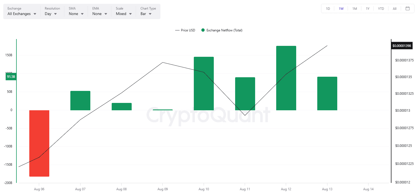Switch to 1M time range
The height and width of the screenshot is (193, 418).
tap(354, 9)
